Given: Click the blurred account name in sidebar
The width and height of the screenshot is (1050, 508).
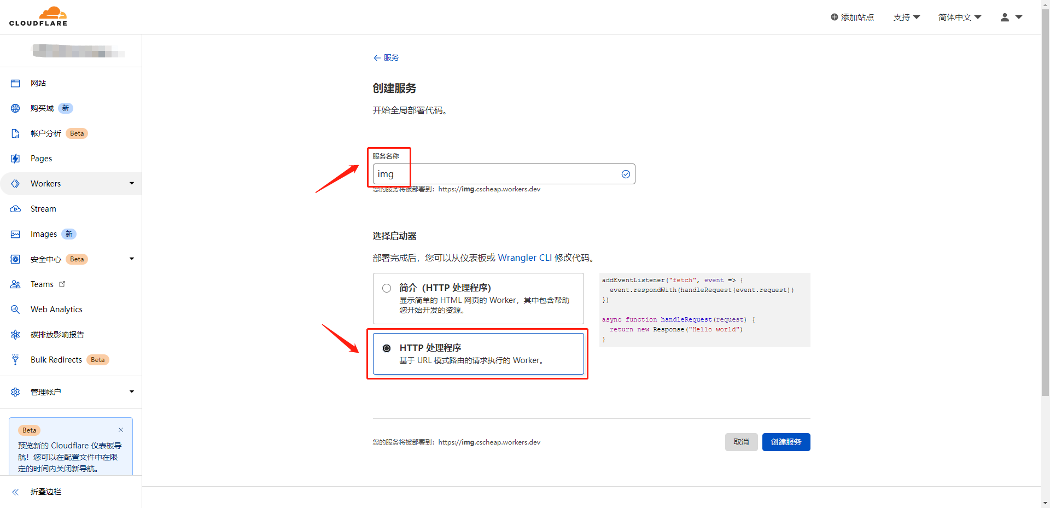Looking at the screenshot, I should click(78, 51).
